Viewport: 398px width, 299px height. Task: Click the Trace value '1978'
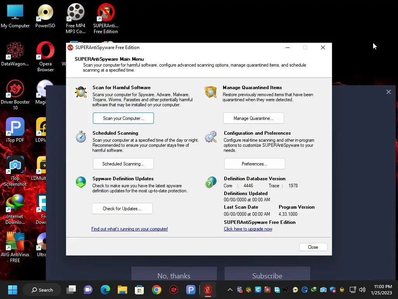(293, 186)
